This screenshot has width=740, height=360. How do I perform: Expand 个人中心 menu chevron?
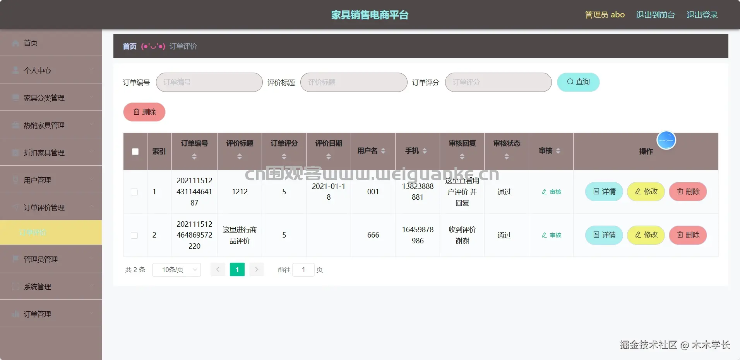pos(92,70)
